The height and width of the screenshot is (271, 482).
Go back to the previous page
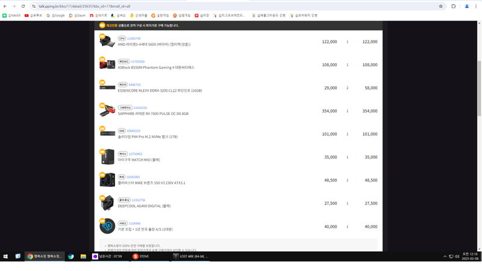(x=5, y=6)
